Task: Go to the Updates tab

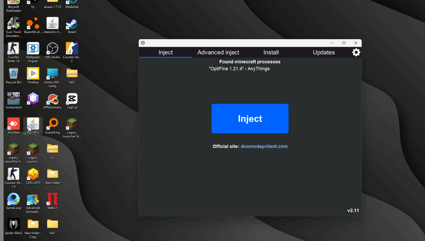Action: 324,52
